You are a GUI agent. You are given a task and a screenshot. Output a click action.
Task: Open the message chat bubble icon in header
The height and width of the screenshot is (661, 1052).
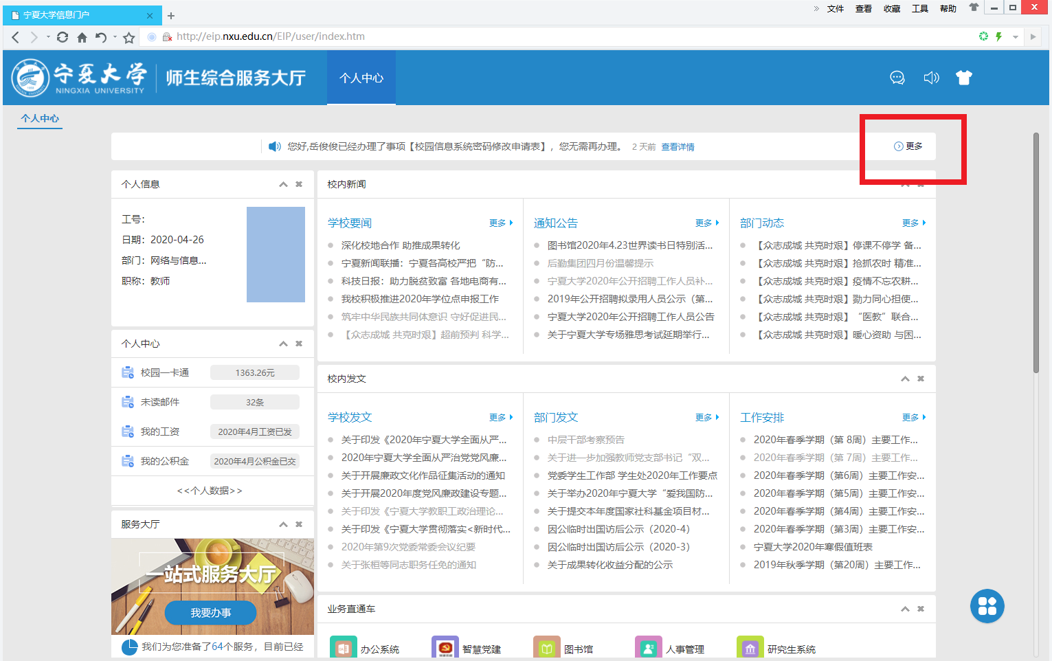(897, 78)
